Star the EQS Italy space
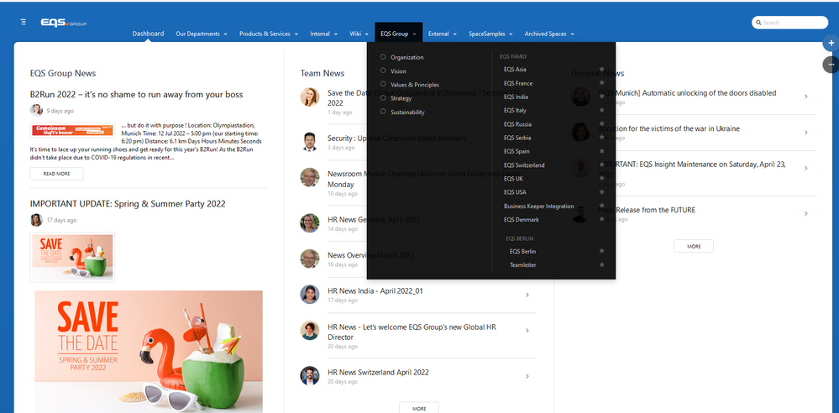 [x=602, y=110]
